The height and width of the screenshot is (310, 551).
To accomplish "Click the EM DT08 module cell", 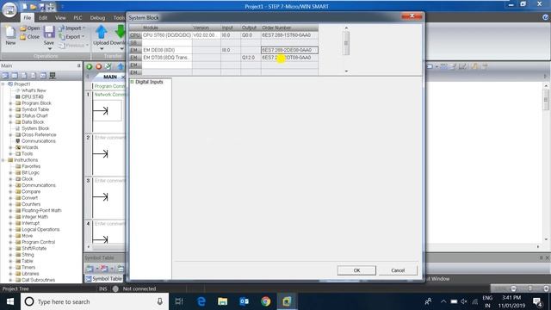I will 167,58.
